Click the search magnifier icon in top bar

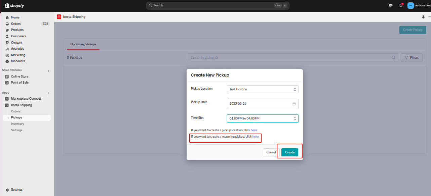tap(150, 5)
